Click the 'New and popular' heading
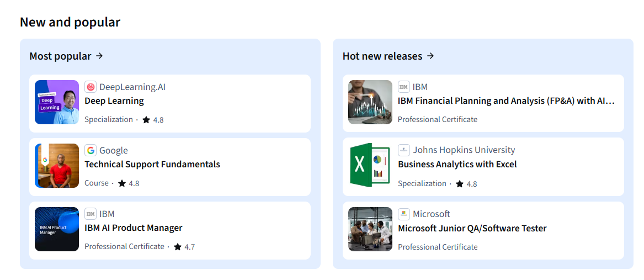Image resolution: width=644 pixels, height=280 pixels. (x=70, y=22)
